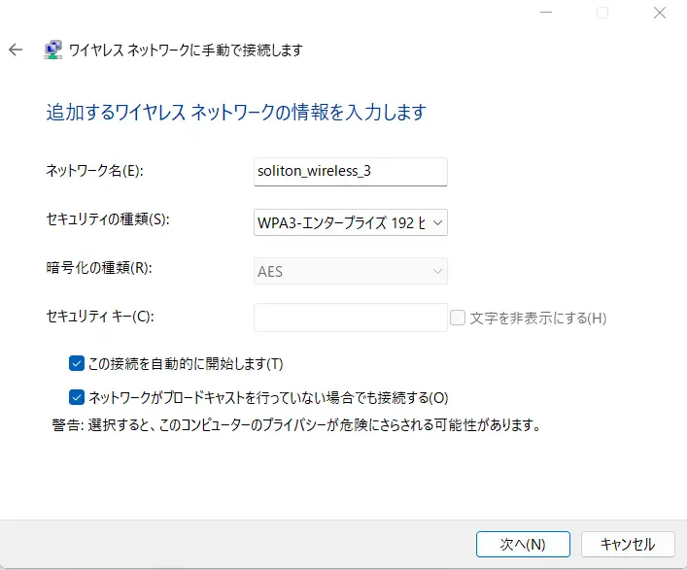The height and width of the screenshot is (570, 687).
Task: Open the セキュリティの種類 dropdown showing WPA3-エンタープライズ
Action: coord(351,222)
